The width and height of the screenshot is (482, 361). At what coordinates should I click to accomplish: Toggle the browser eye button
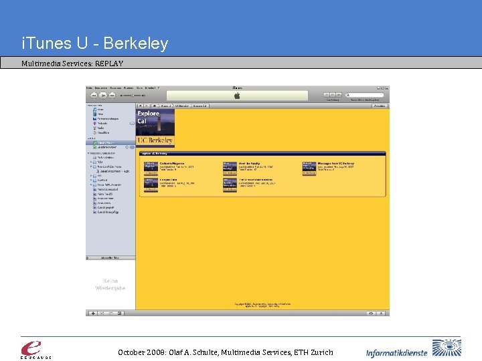[x=371, y=314]
